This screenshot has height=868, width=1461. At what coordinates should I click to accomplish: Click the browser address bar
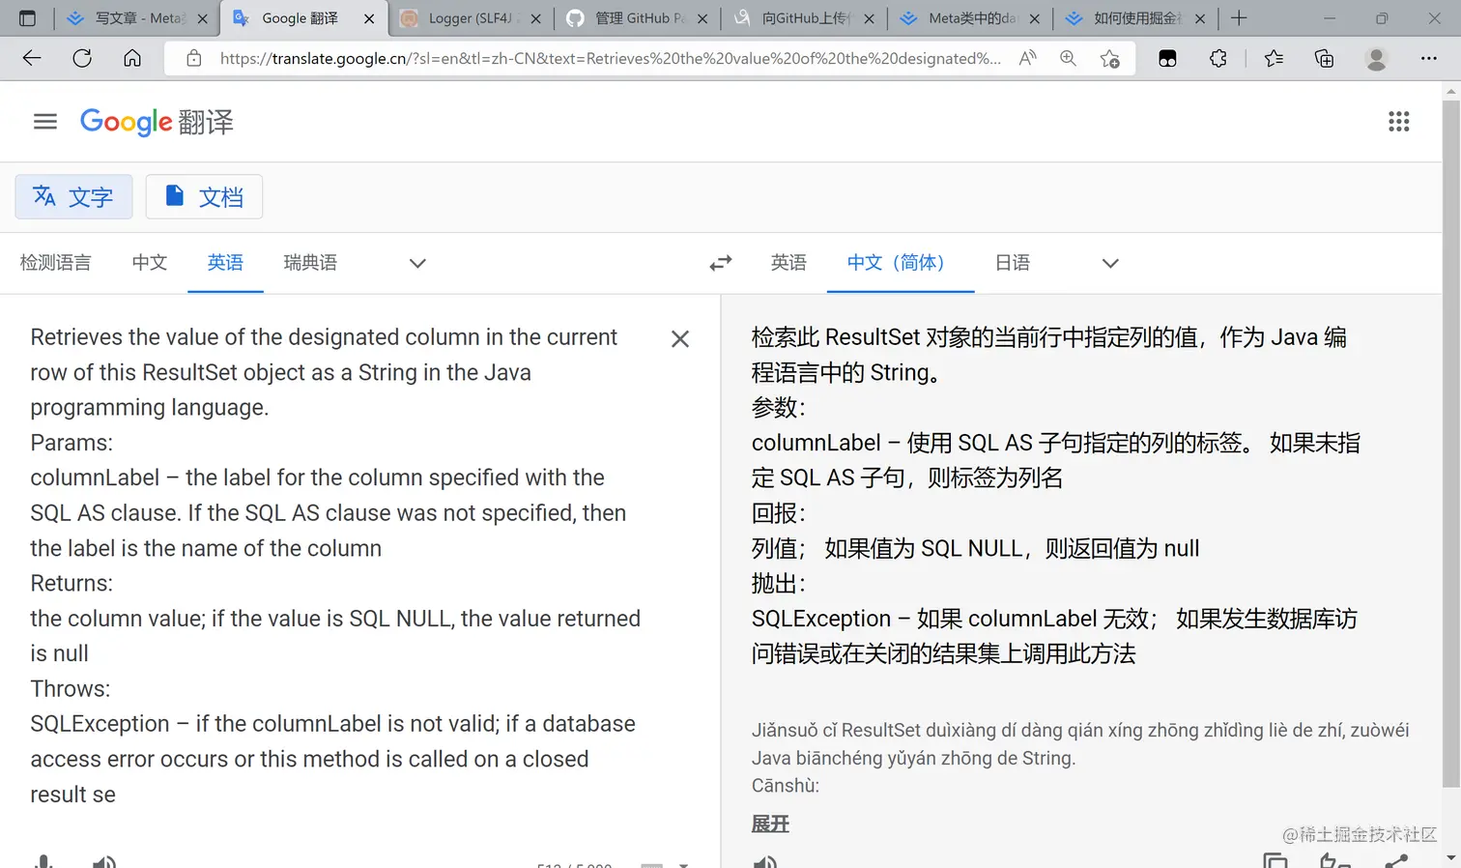pos(609,58)
